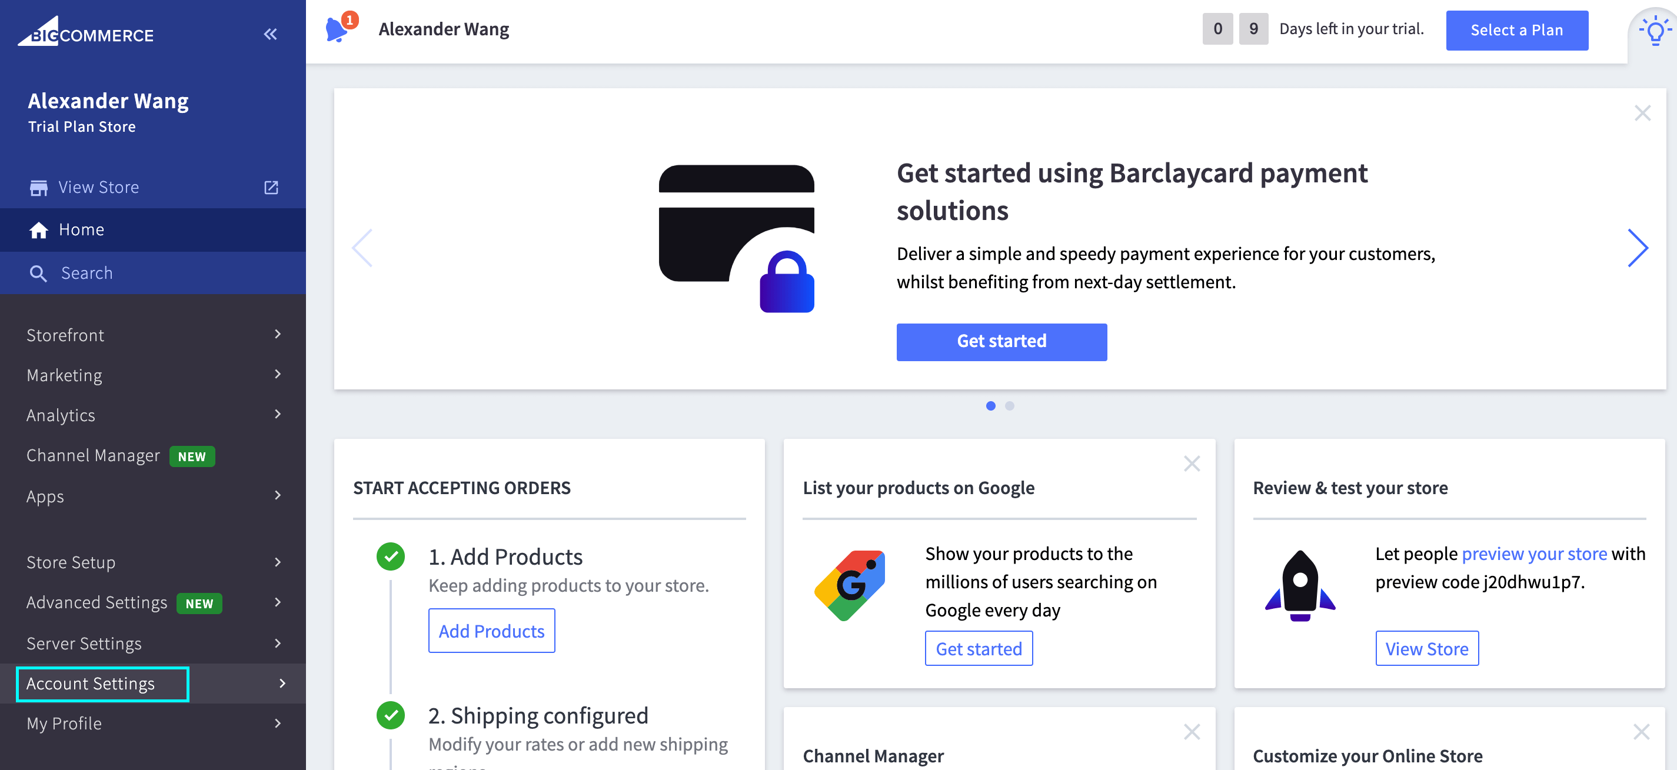Follow the preview your store link

(1534, 554)
